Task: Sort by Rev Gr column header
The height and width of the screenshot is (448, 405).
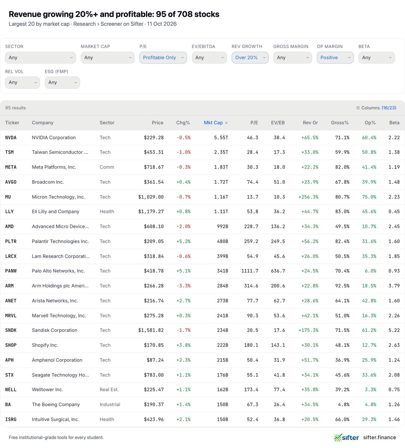Action: [x=311, y=122]
